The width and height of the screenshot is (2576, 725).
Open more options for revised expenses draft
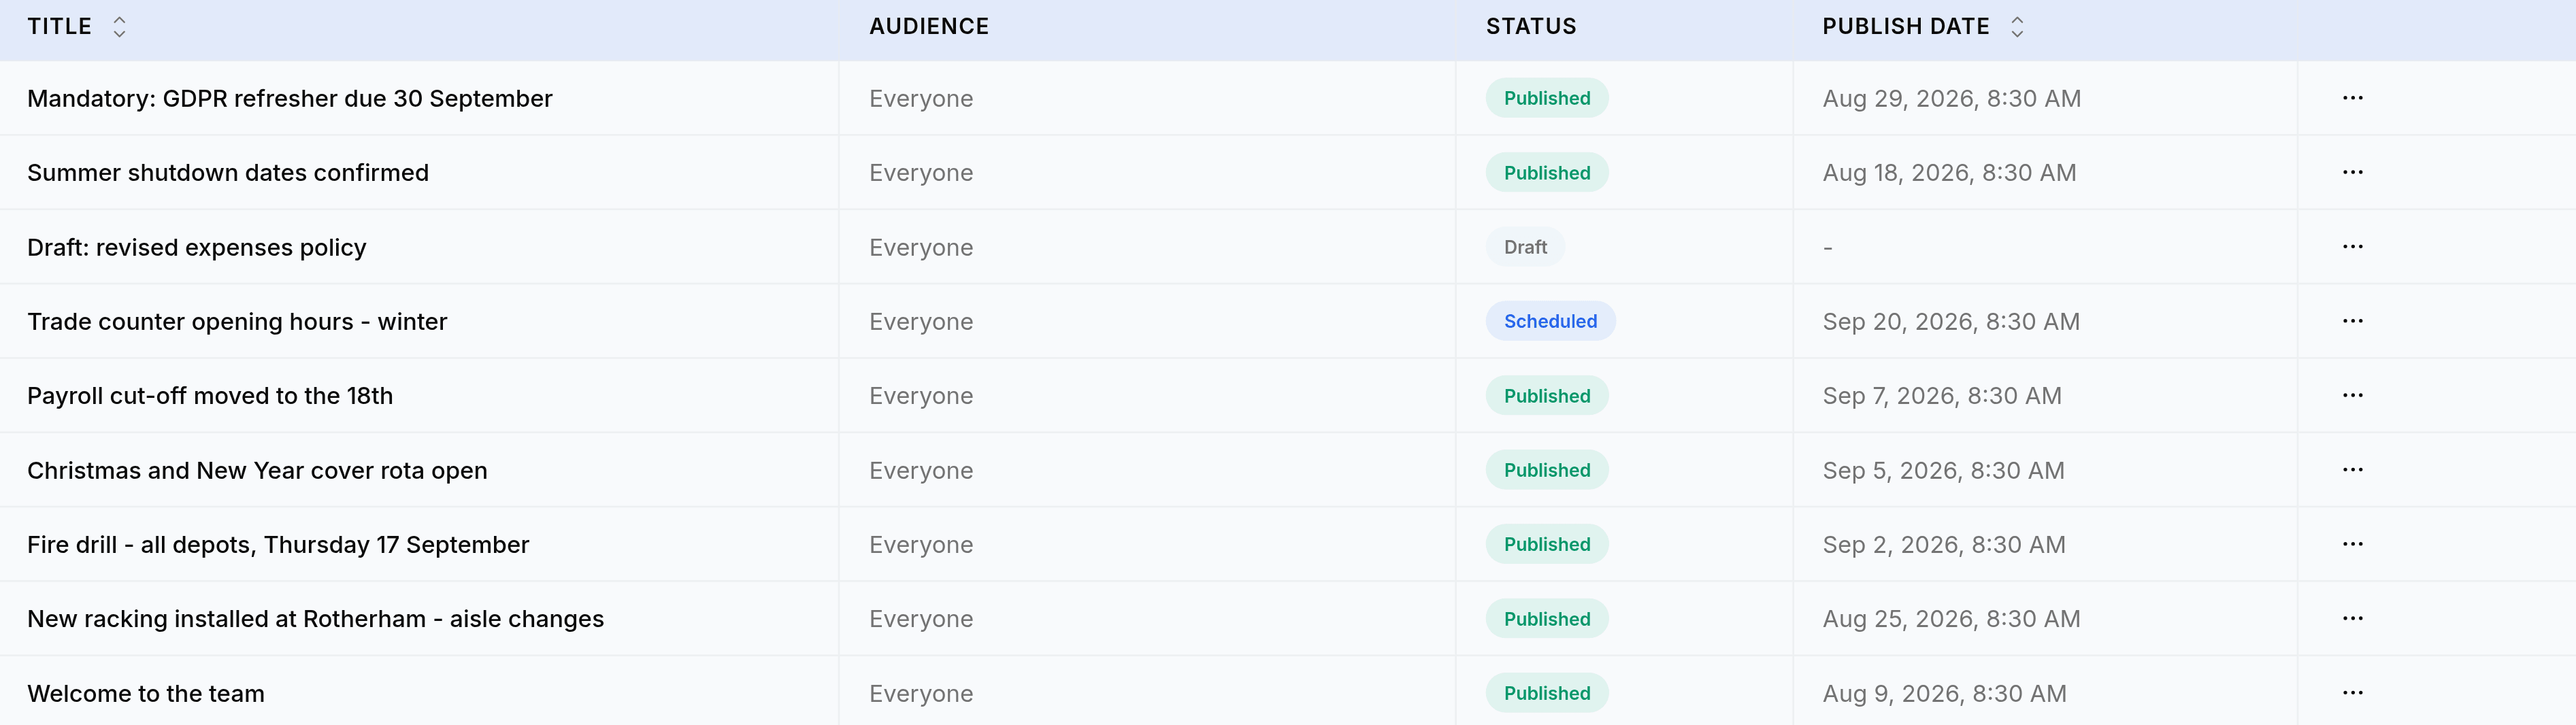point(2352,247)
